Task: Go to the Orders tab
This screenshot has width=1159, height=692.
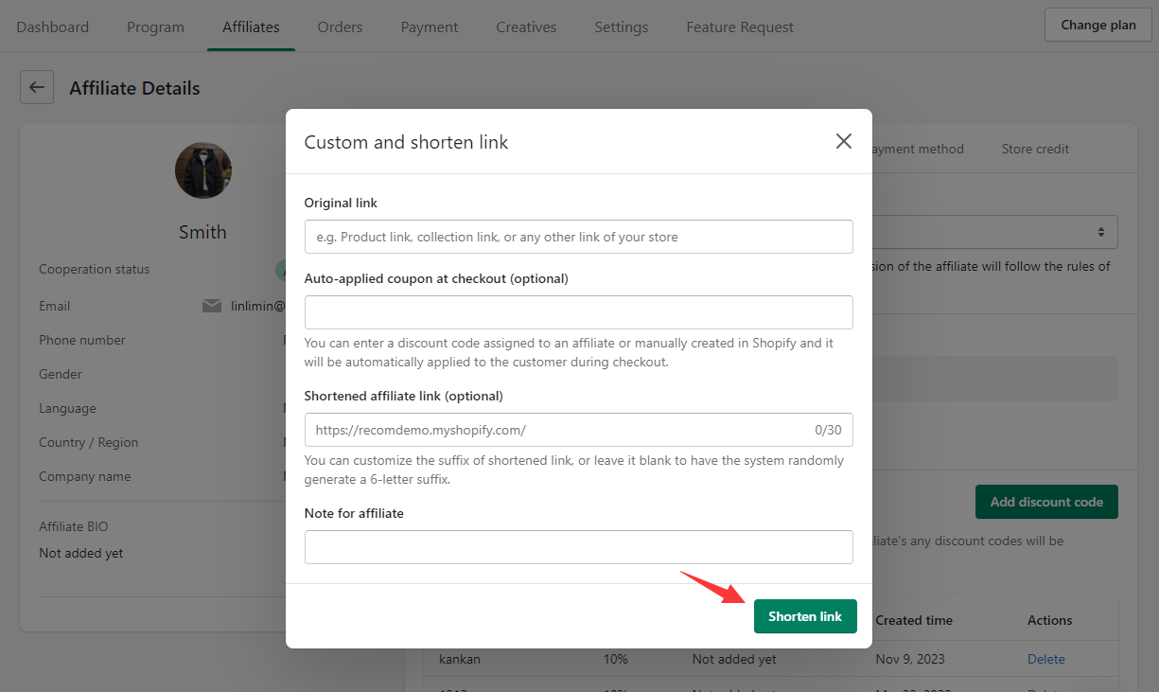Action: click(x=340, y=27)
